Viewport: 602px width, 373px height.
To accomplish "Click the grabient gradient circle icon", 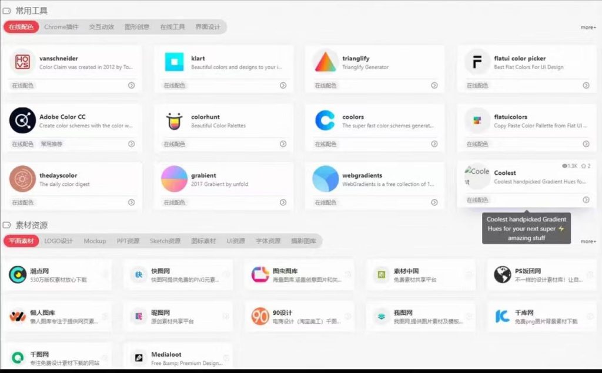I will pos(174,179).
